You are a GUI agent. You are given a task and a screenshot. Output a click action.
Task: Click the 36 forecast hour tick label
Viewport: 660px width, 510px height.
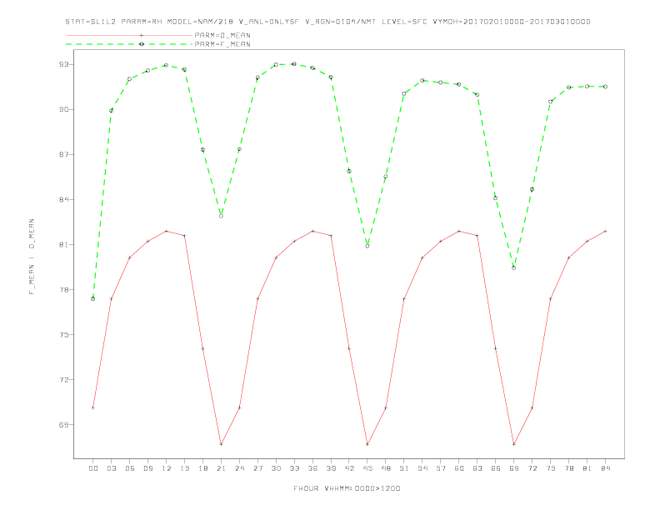(x=312, y=468)
